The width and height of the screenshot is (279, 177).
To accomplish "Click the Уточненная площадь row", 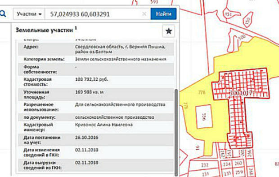I will point(96,95).
